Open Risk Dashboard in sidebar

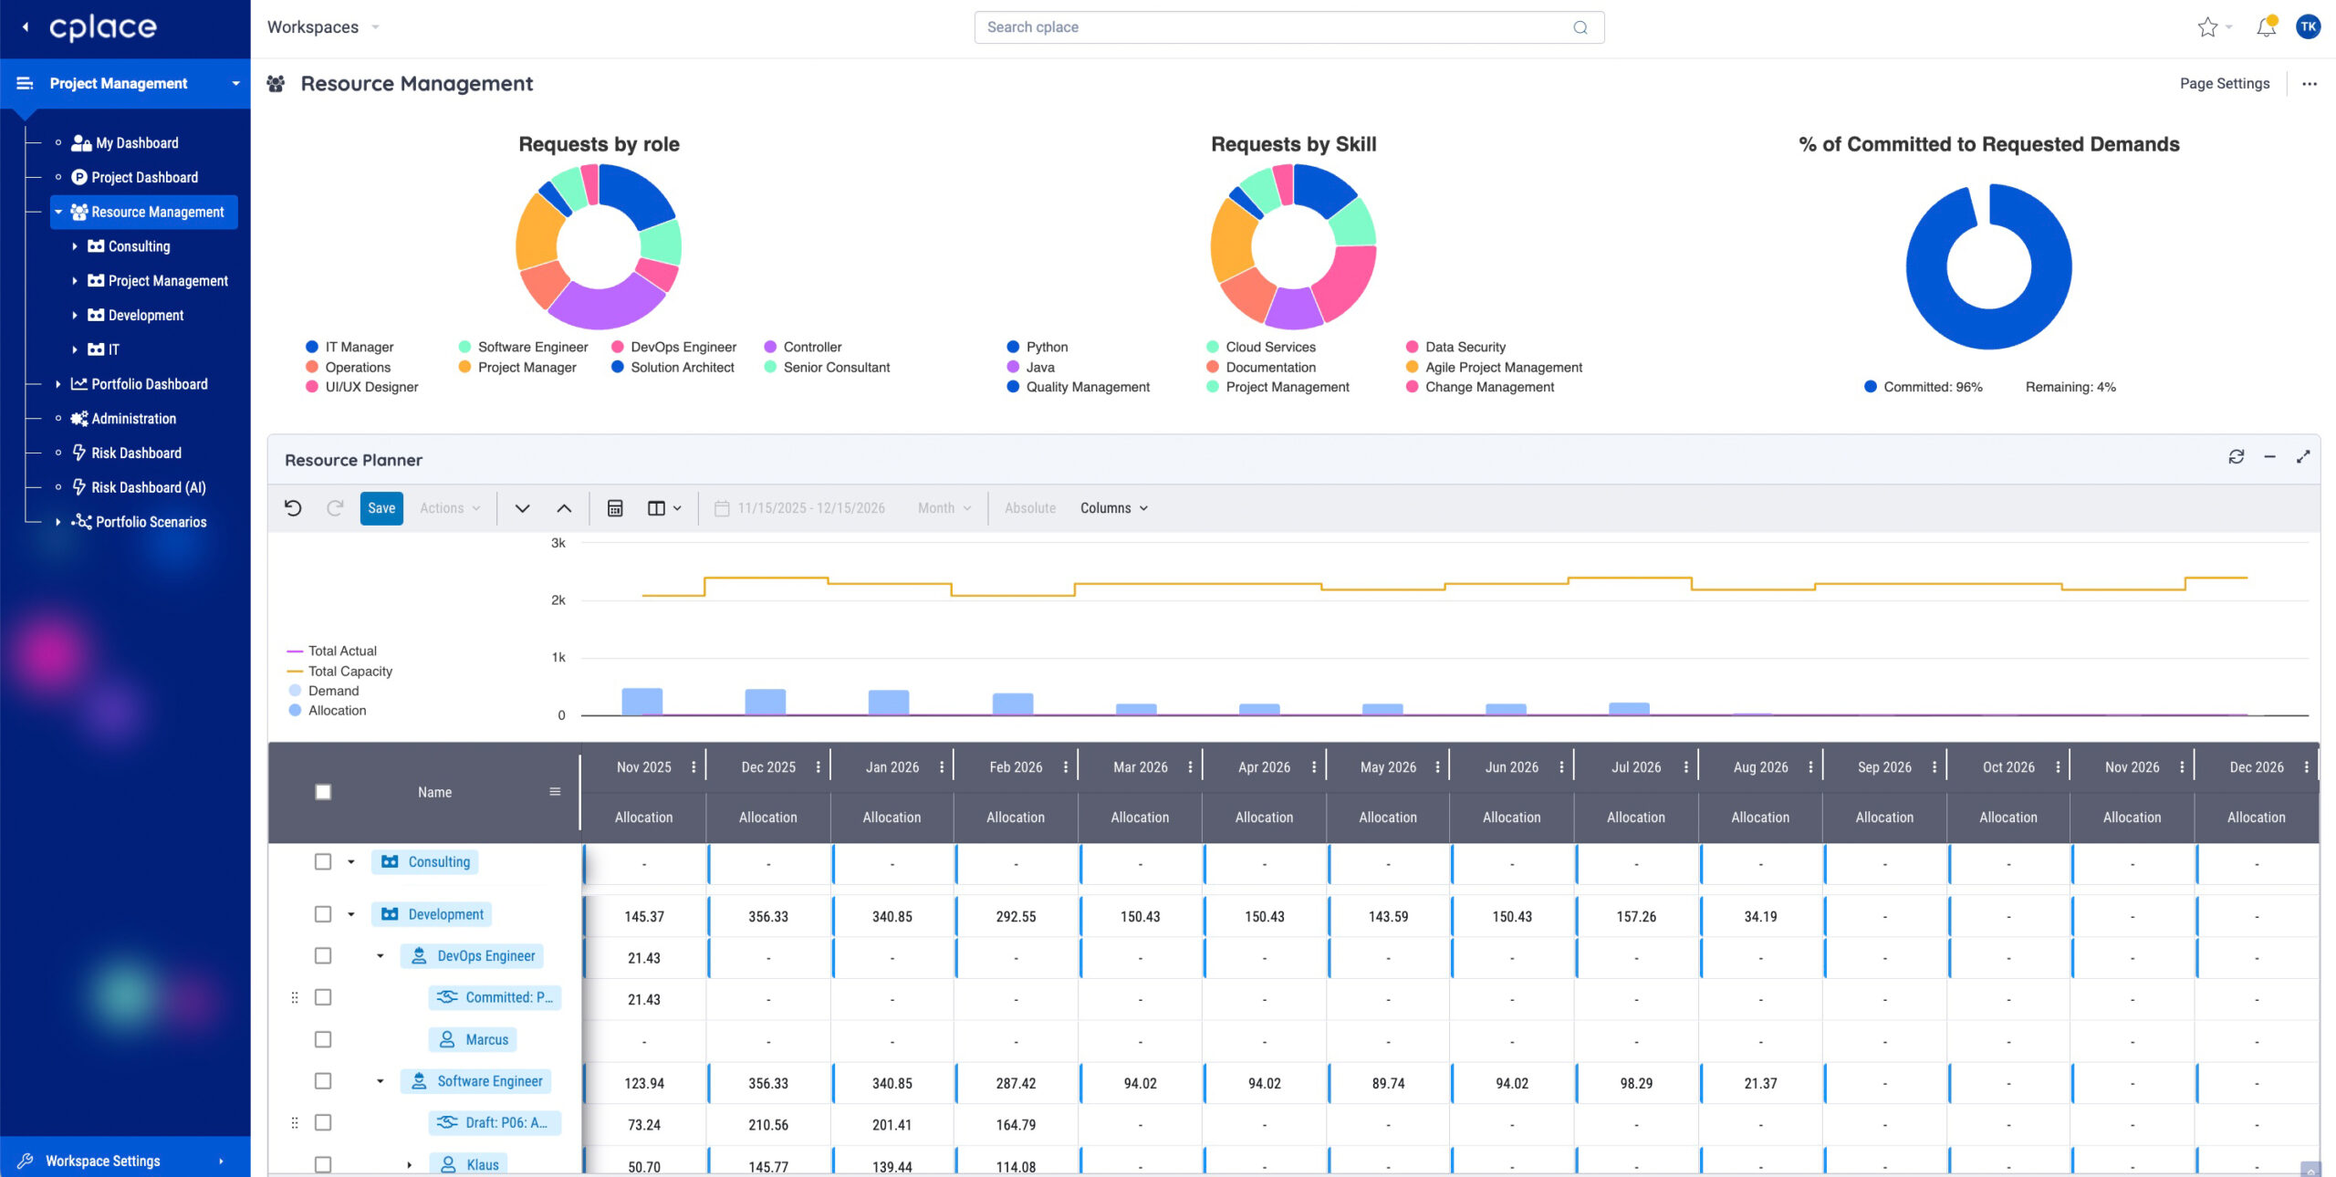136,453
